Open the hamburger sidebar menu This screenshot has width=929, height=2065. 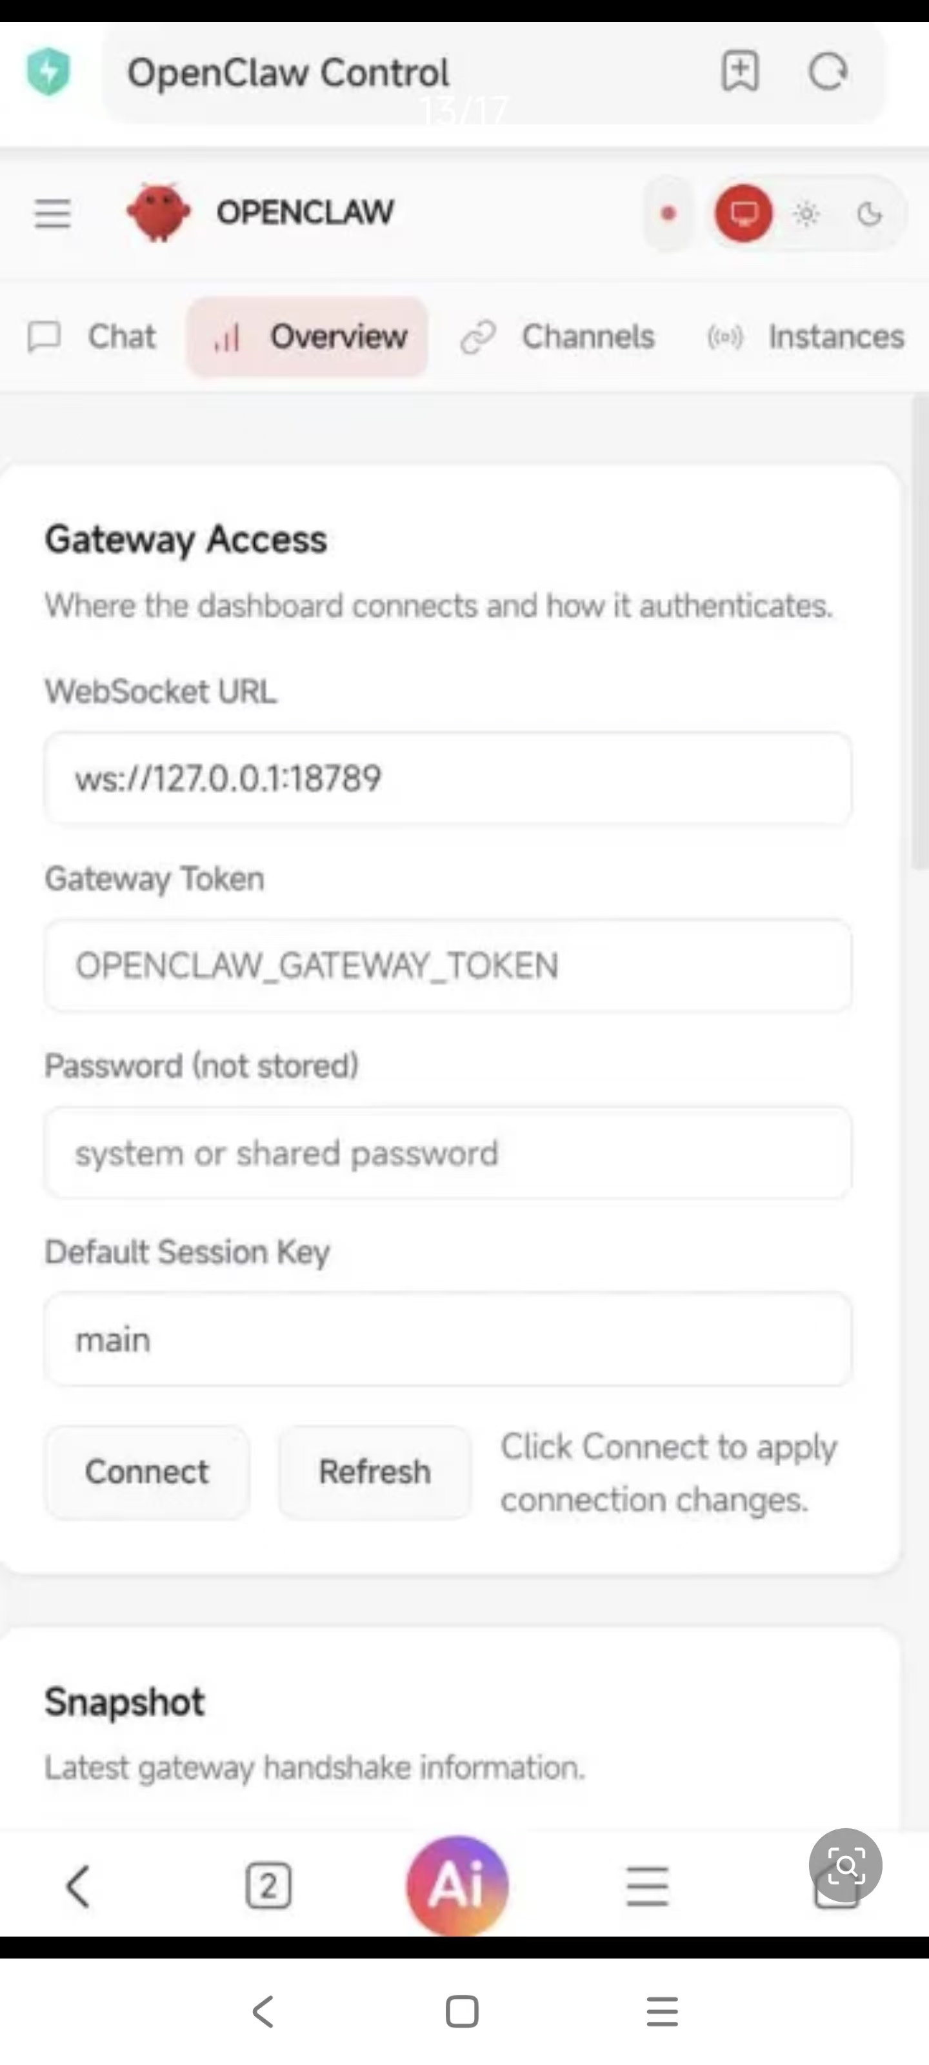(x=52, y=214)
